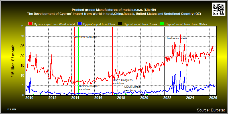The height and width of the screenshot is (114, 228).
Task: Click the x-axis year label 2026
Action: click(213, 98)
